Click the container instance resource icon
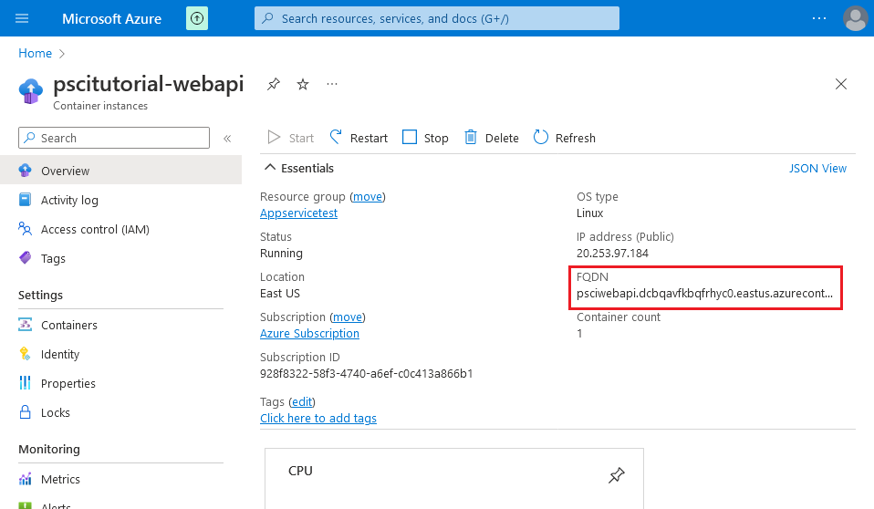 [x=31, y=91]
